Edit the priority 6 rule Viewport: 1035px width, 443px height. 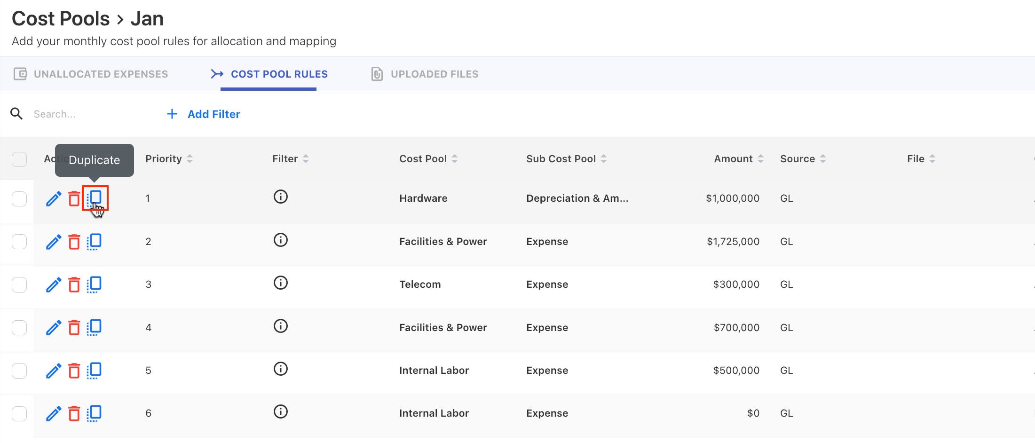coord(54,413)
